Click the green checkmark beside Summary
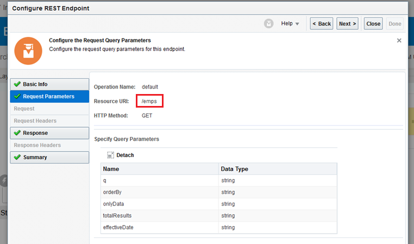The width and height of the screenshot is (414, 244). pos(17,158)
